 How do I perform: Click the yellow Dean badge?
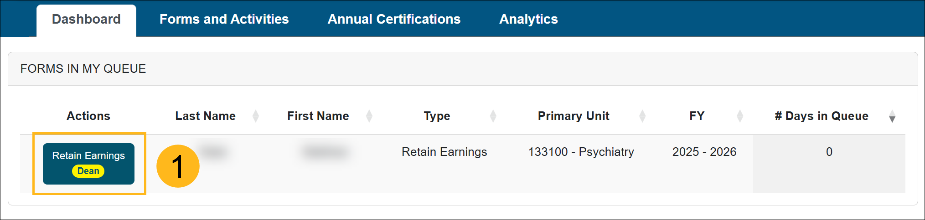coord(88,171)
